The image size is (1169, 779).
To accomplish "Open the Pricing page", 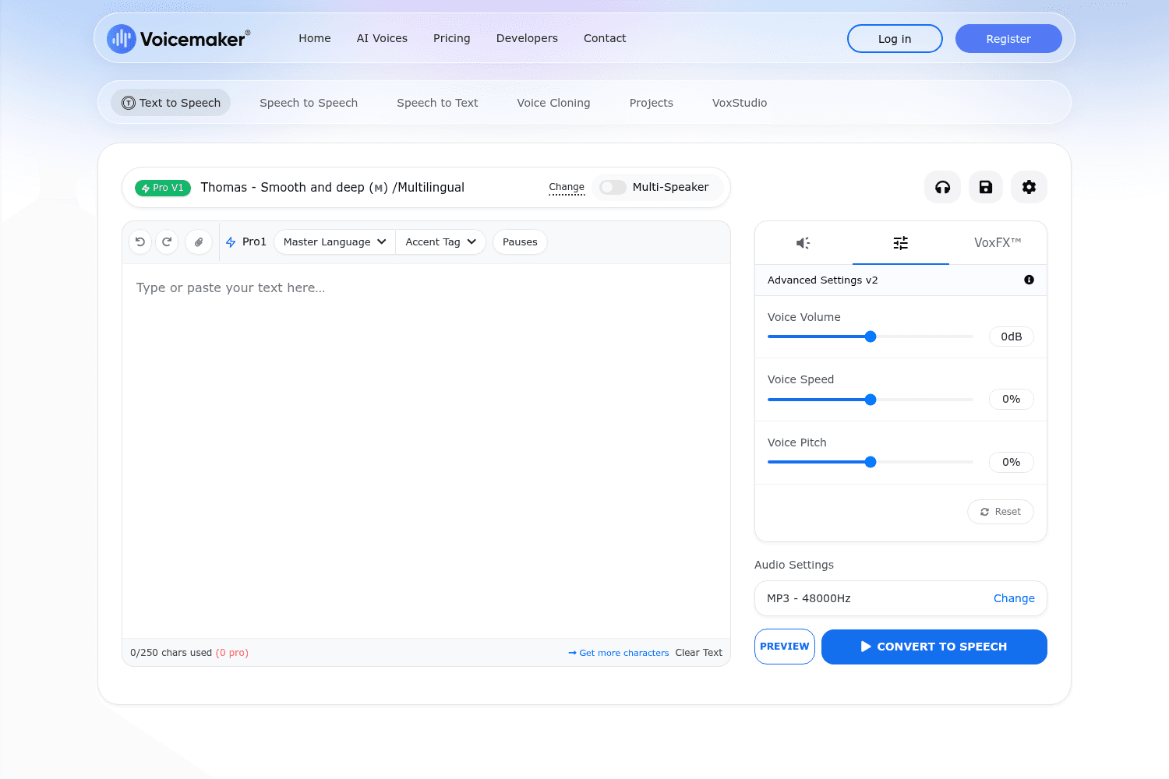I will click(452, 38).
